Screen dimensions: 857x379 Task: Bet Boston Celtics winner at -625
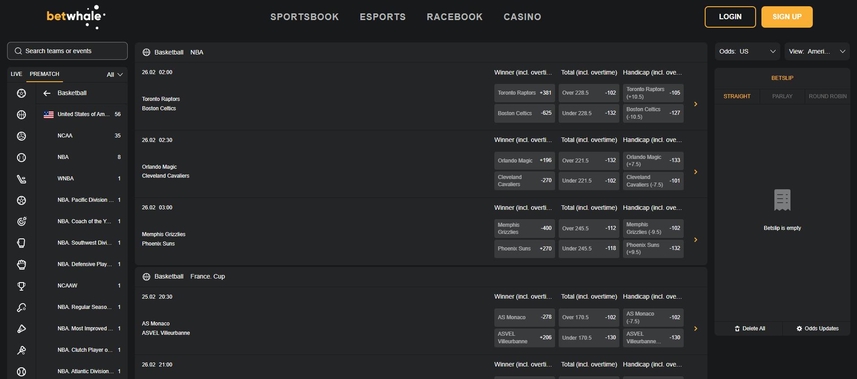[x=525, y=113]
